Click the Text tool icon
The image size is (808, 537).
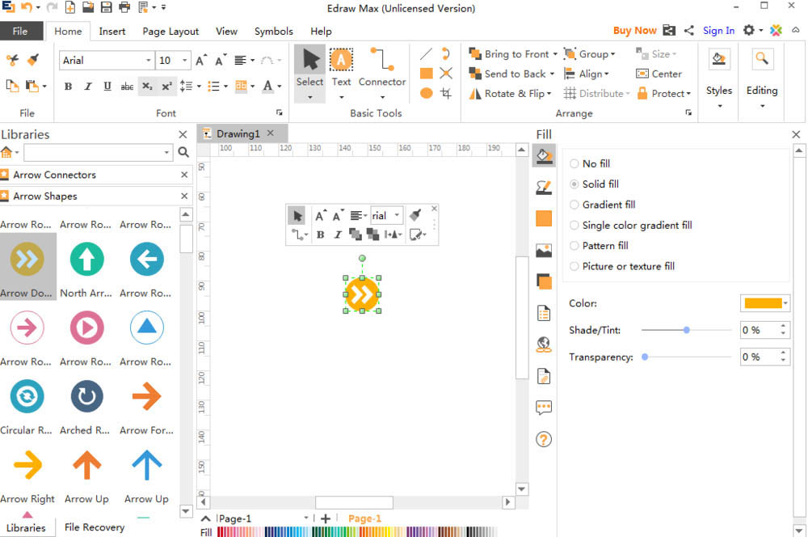[x=341, y=60]
